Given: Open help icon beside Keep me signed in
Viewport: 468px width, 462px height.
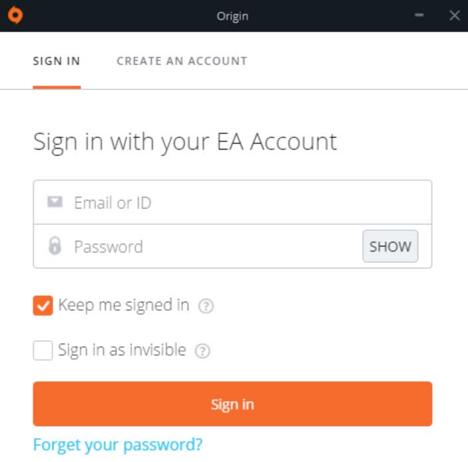Looking at the screenshot, I should point(206,306).
